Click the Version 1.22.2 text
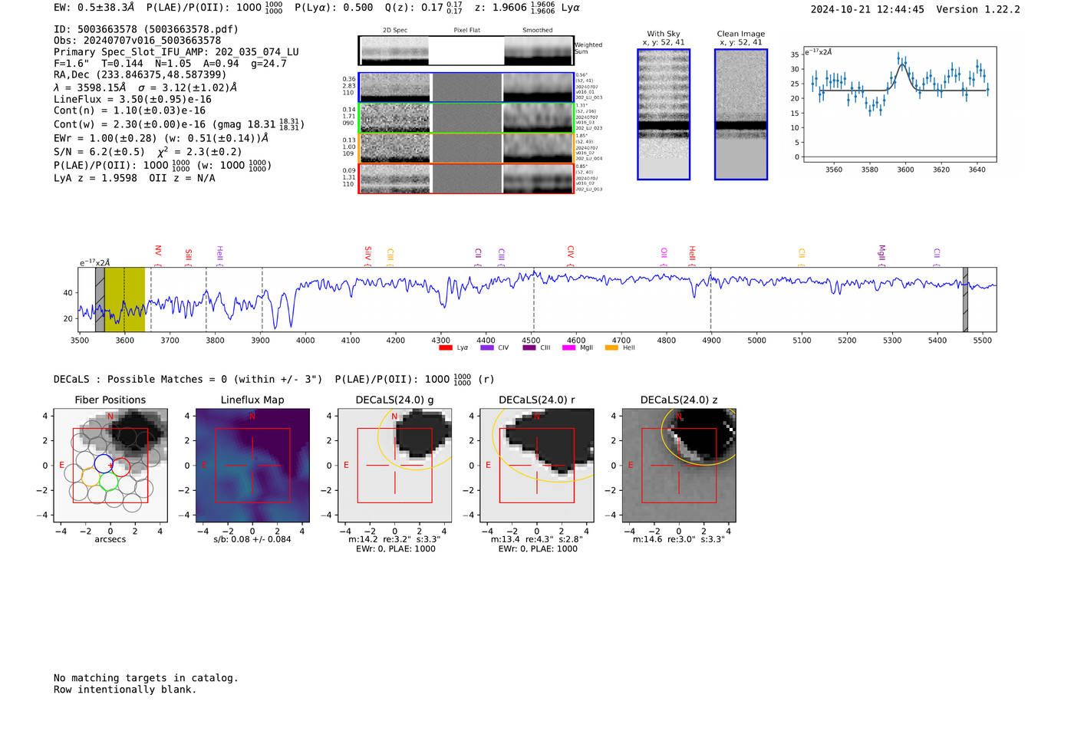Screen dimensions: 1074x731 (x=977, y=9)
